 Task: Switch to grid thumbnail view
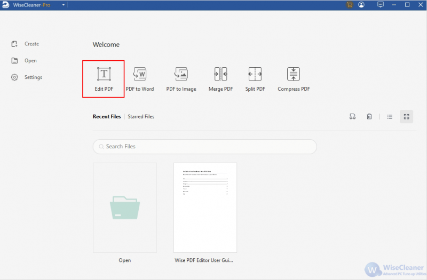(406, 116)
